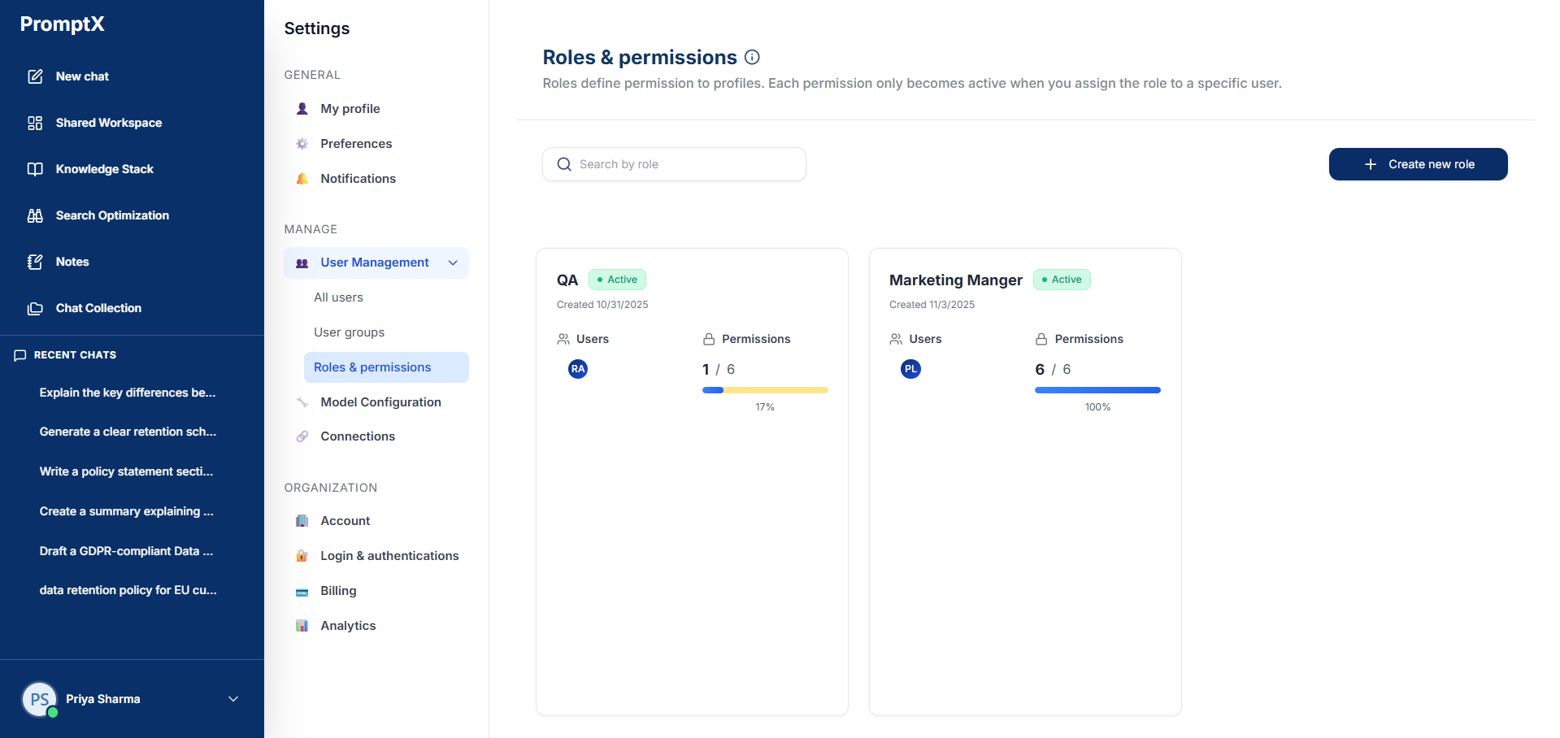Click the magnifier icon in the search box
Viewport: 1560px width, 738px height.
tap(564, 164)
